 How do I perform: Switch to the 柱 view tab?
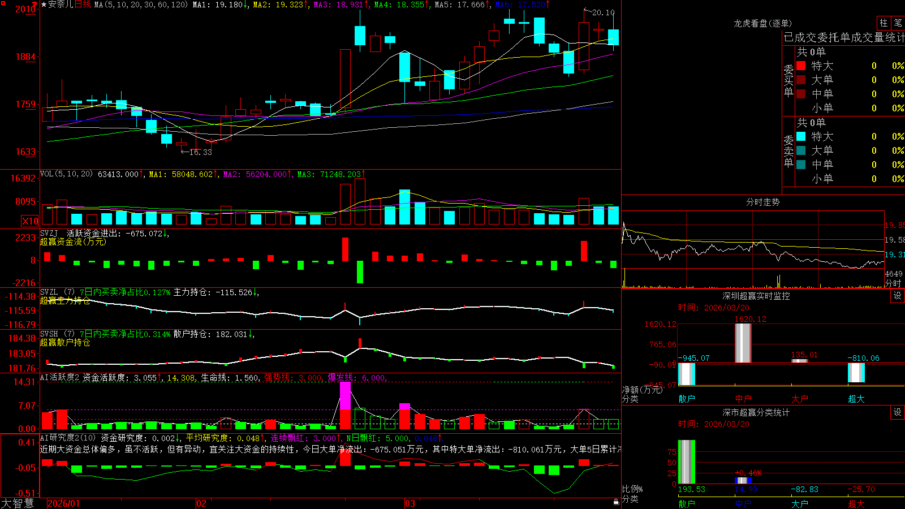pos(884,23)
